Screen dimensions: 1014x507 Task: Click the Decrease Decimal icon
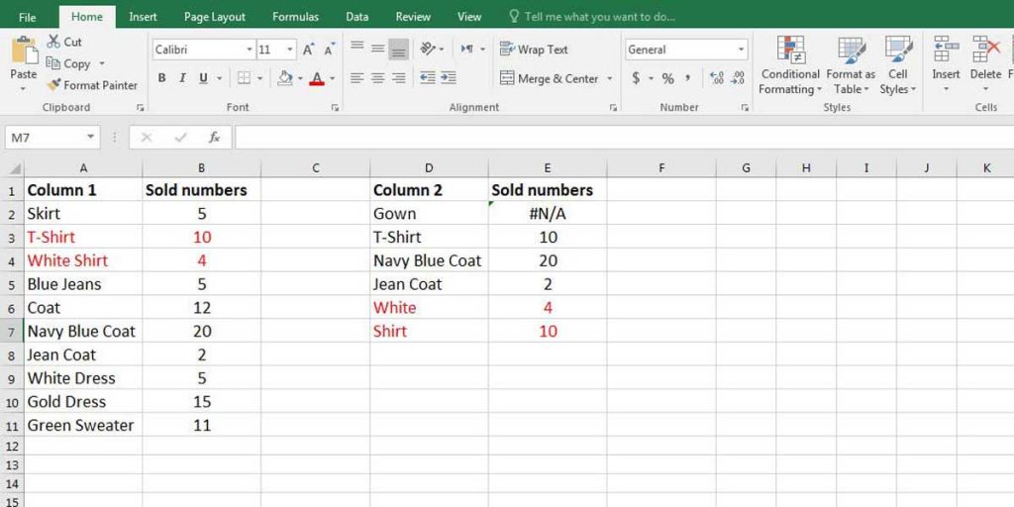click(x=737, y=78)
